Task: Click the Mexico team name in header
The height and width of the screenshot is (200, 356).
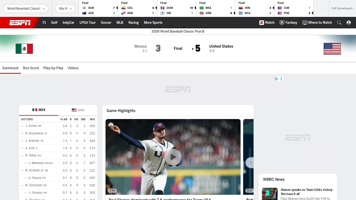Action: pyautogui.click(x=140, y=46)
